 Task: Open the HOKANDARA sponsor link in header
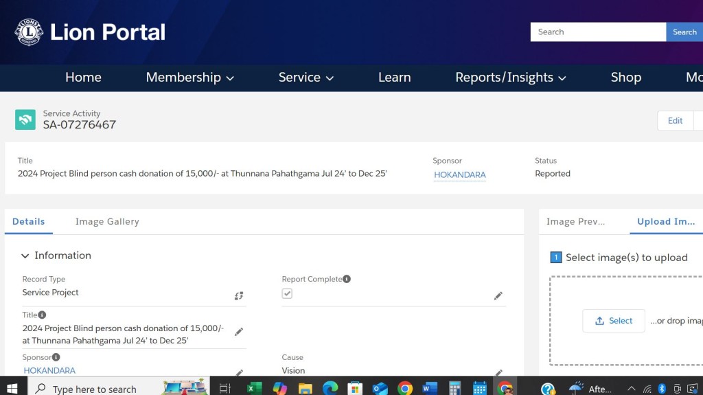(x=459, y=174)
